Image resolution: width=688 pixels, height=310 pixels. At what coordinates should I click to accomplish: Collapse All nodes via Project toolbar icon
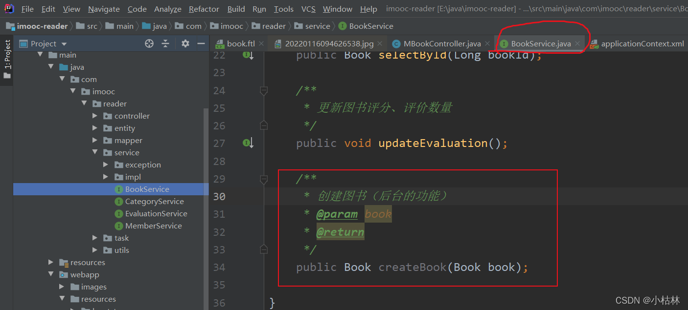pyautogui.click(x=165, y=43)
